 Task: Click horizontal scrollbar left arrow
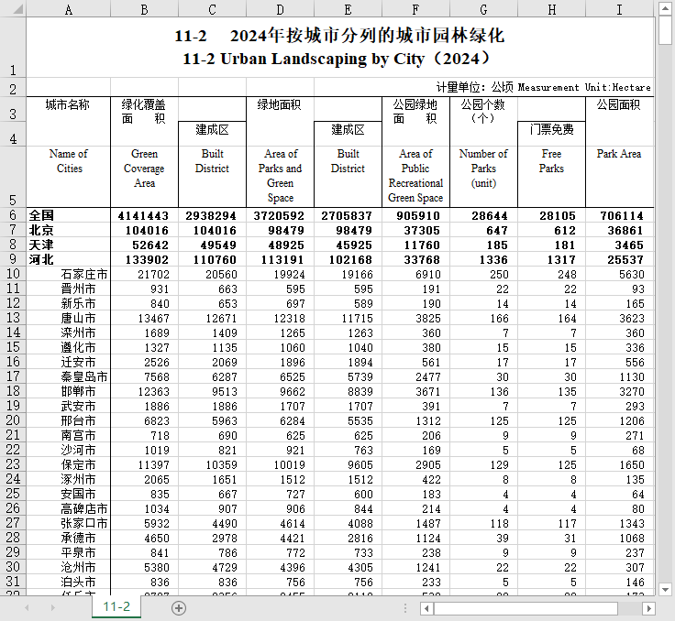click(426, 608)
